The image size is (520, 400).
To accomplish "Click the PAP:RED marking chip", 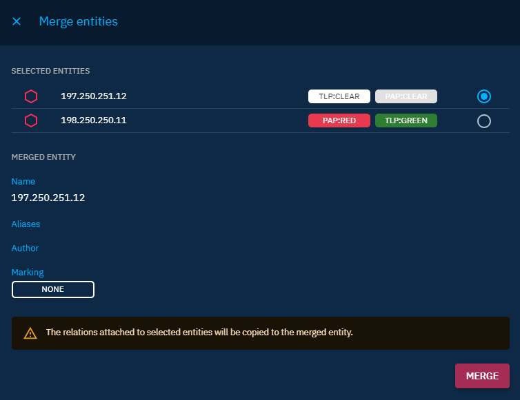I will pyautogui.click(x=339, y=120).
